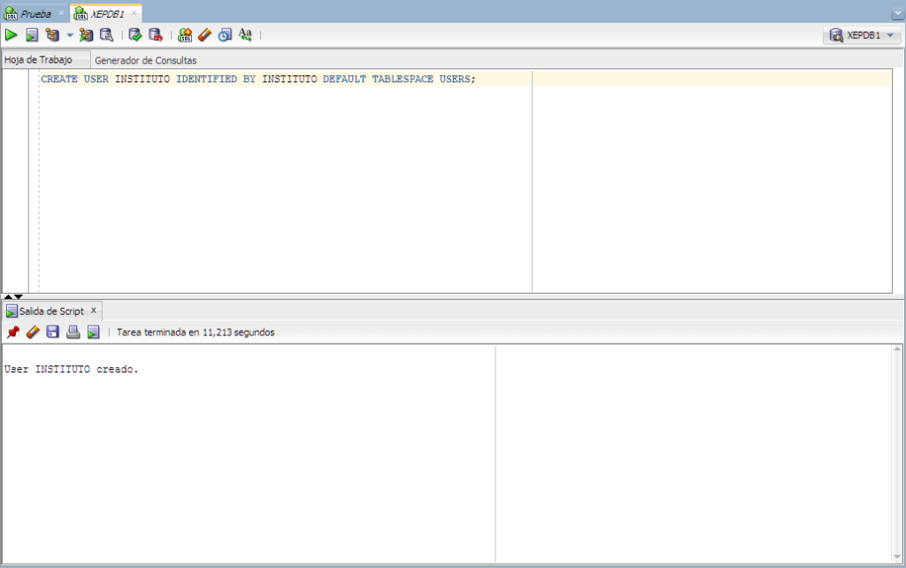Click the CREATE USER statement in editor
Screen dimensions: 906x568
[x=257, y=79]
